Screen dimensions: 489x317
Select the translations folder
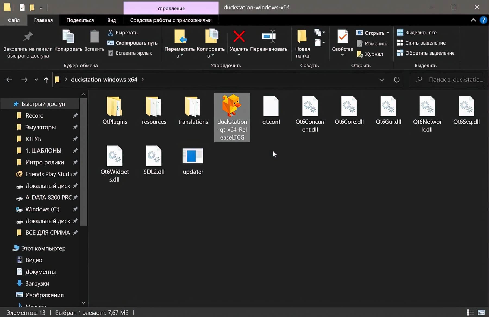tap(193, 110)
